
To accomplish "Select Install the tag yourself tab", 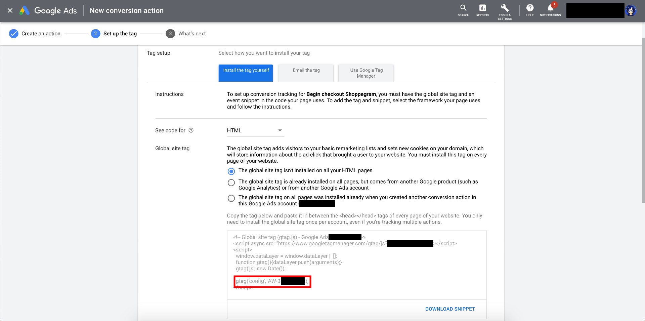I will click(246, 73).
